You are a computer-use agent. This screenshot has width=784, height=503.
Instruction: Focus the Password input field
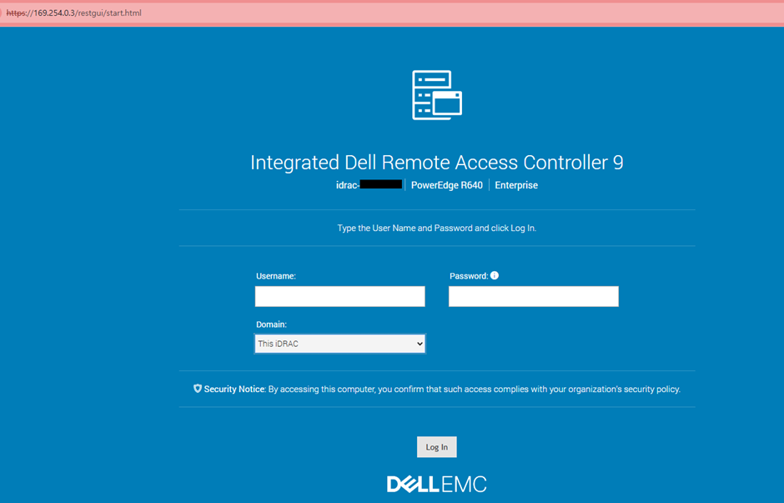pos(534,296)
